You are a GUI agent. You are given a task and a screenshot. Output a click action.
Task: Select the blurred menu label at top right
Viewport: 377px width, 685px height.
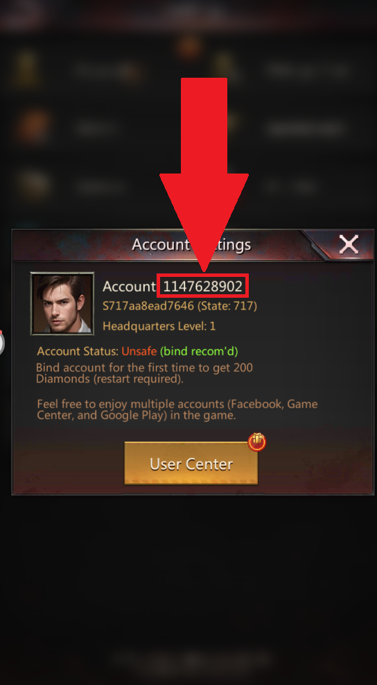coord(308,70)
